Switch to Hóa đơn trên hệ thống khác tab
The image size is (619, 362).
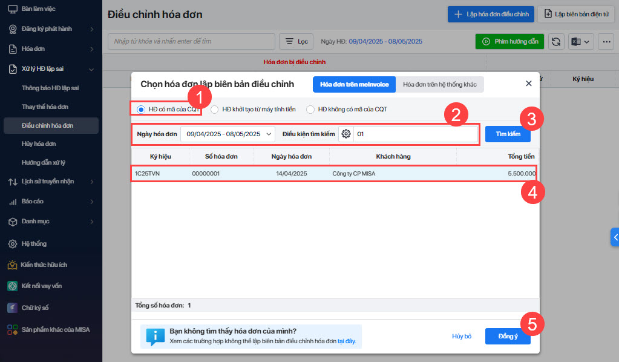coord(440,85)
